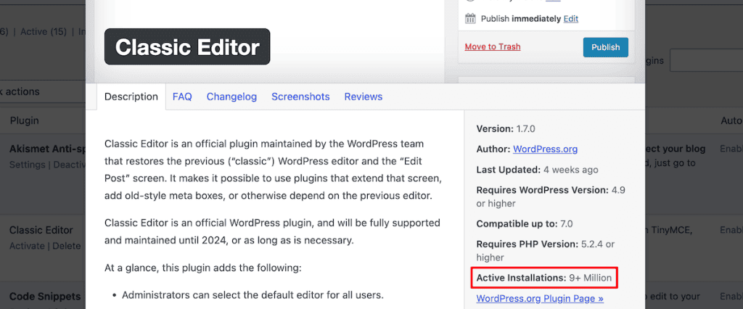This screenshot has width=743, height=309.
Task: Click the Plugin column header in background list
Action: pyautogui.click(x=24, y=120)
